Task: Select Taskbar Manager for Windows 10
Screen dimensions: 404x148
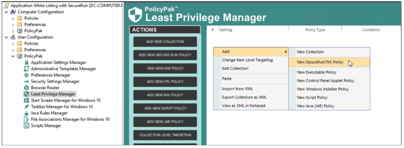Action: [62, 107]
